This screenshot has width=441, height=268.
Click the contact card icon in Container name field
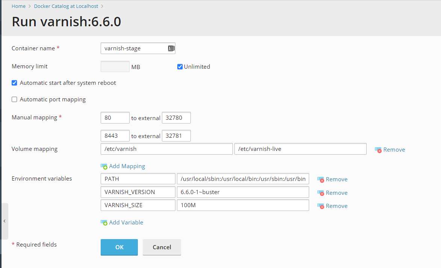click(x=171, y=48)
